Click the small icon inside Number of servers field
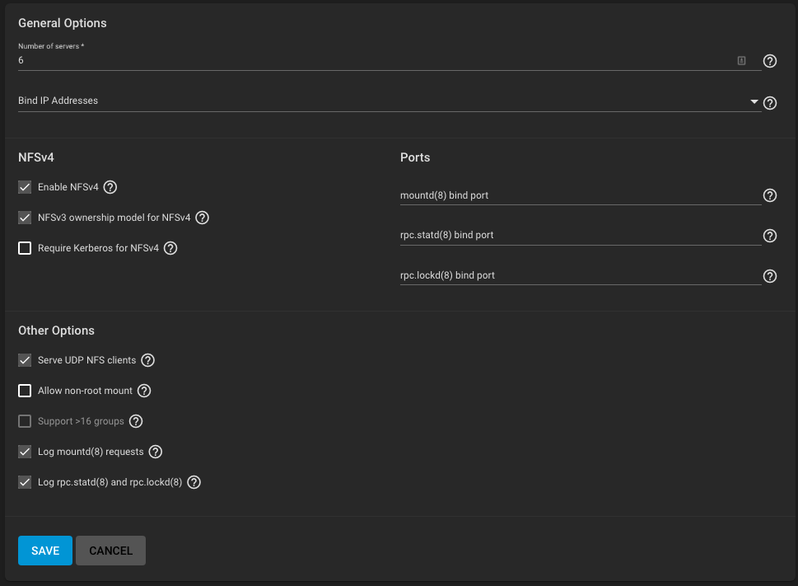The width and height of the screenshot is (798, 586). pyautogui.click(x=741, y=61)
